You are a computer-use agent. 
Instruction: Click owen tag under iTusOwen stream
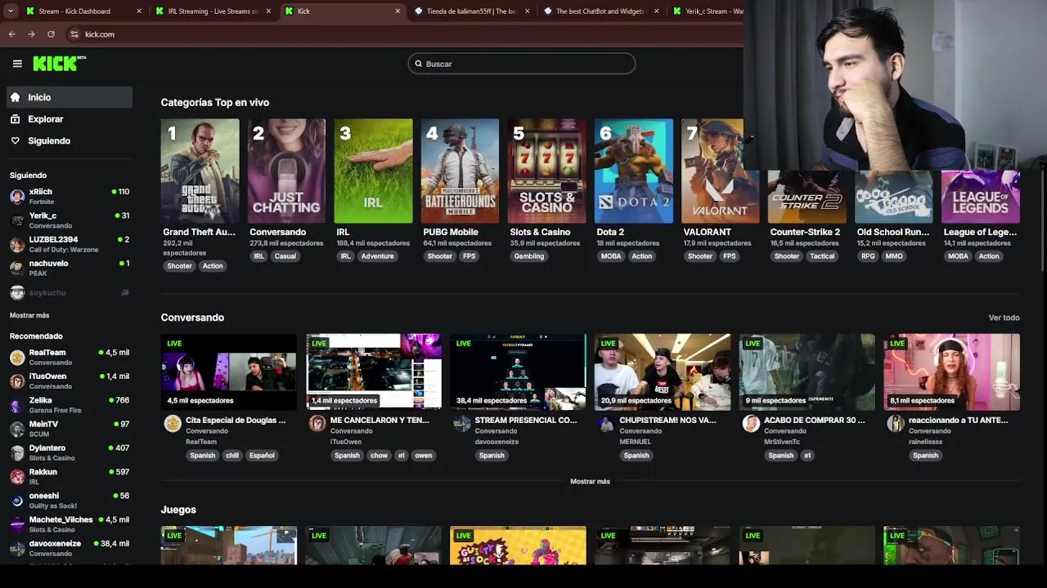point(423,456)
